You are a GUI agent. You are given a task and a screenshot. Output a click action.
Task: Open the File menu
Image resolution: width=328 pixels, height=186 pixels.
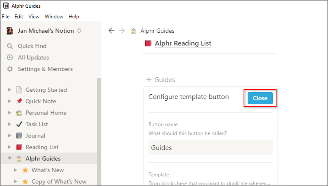coord(5,17)
